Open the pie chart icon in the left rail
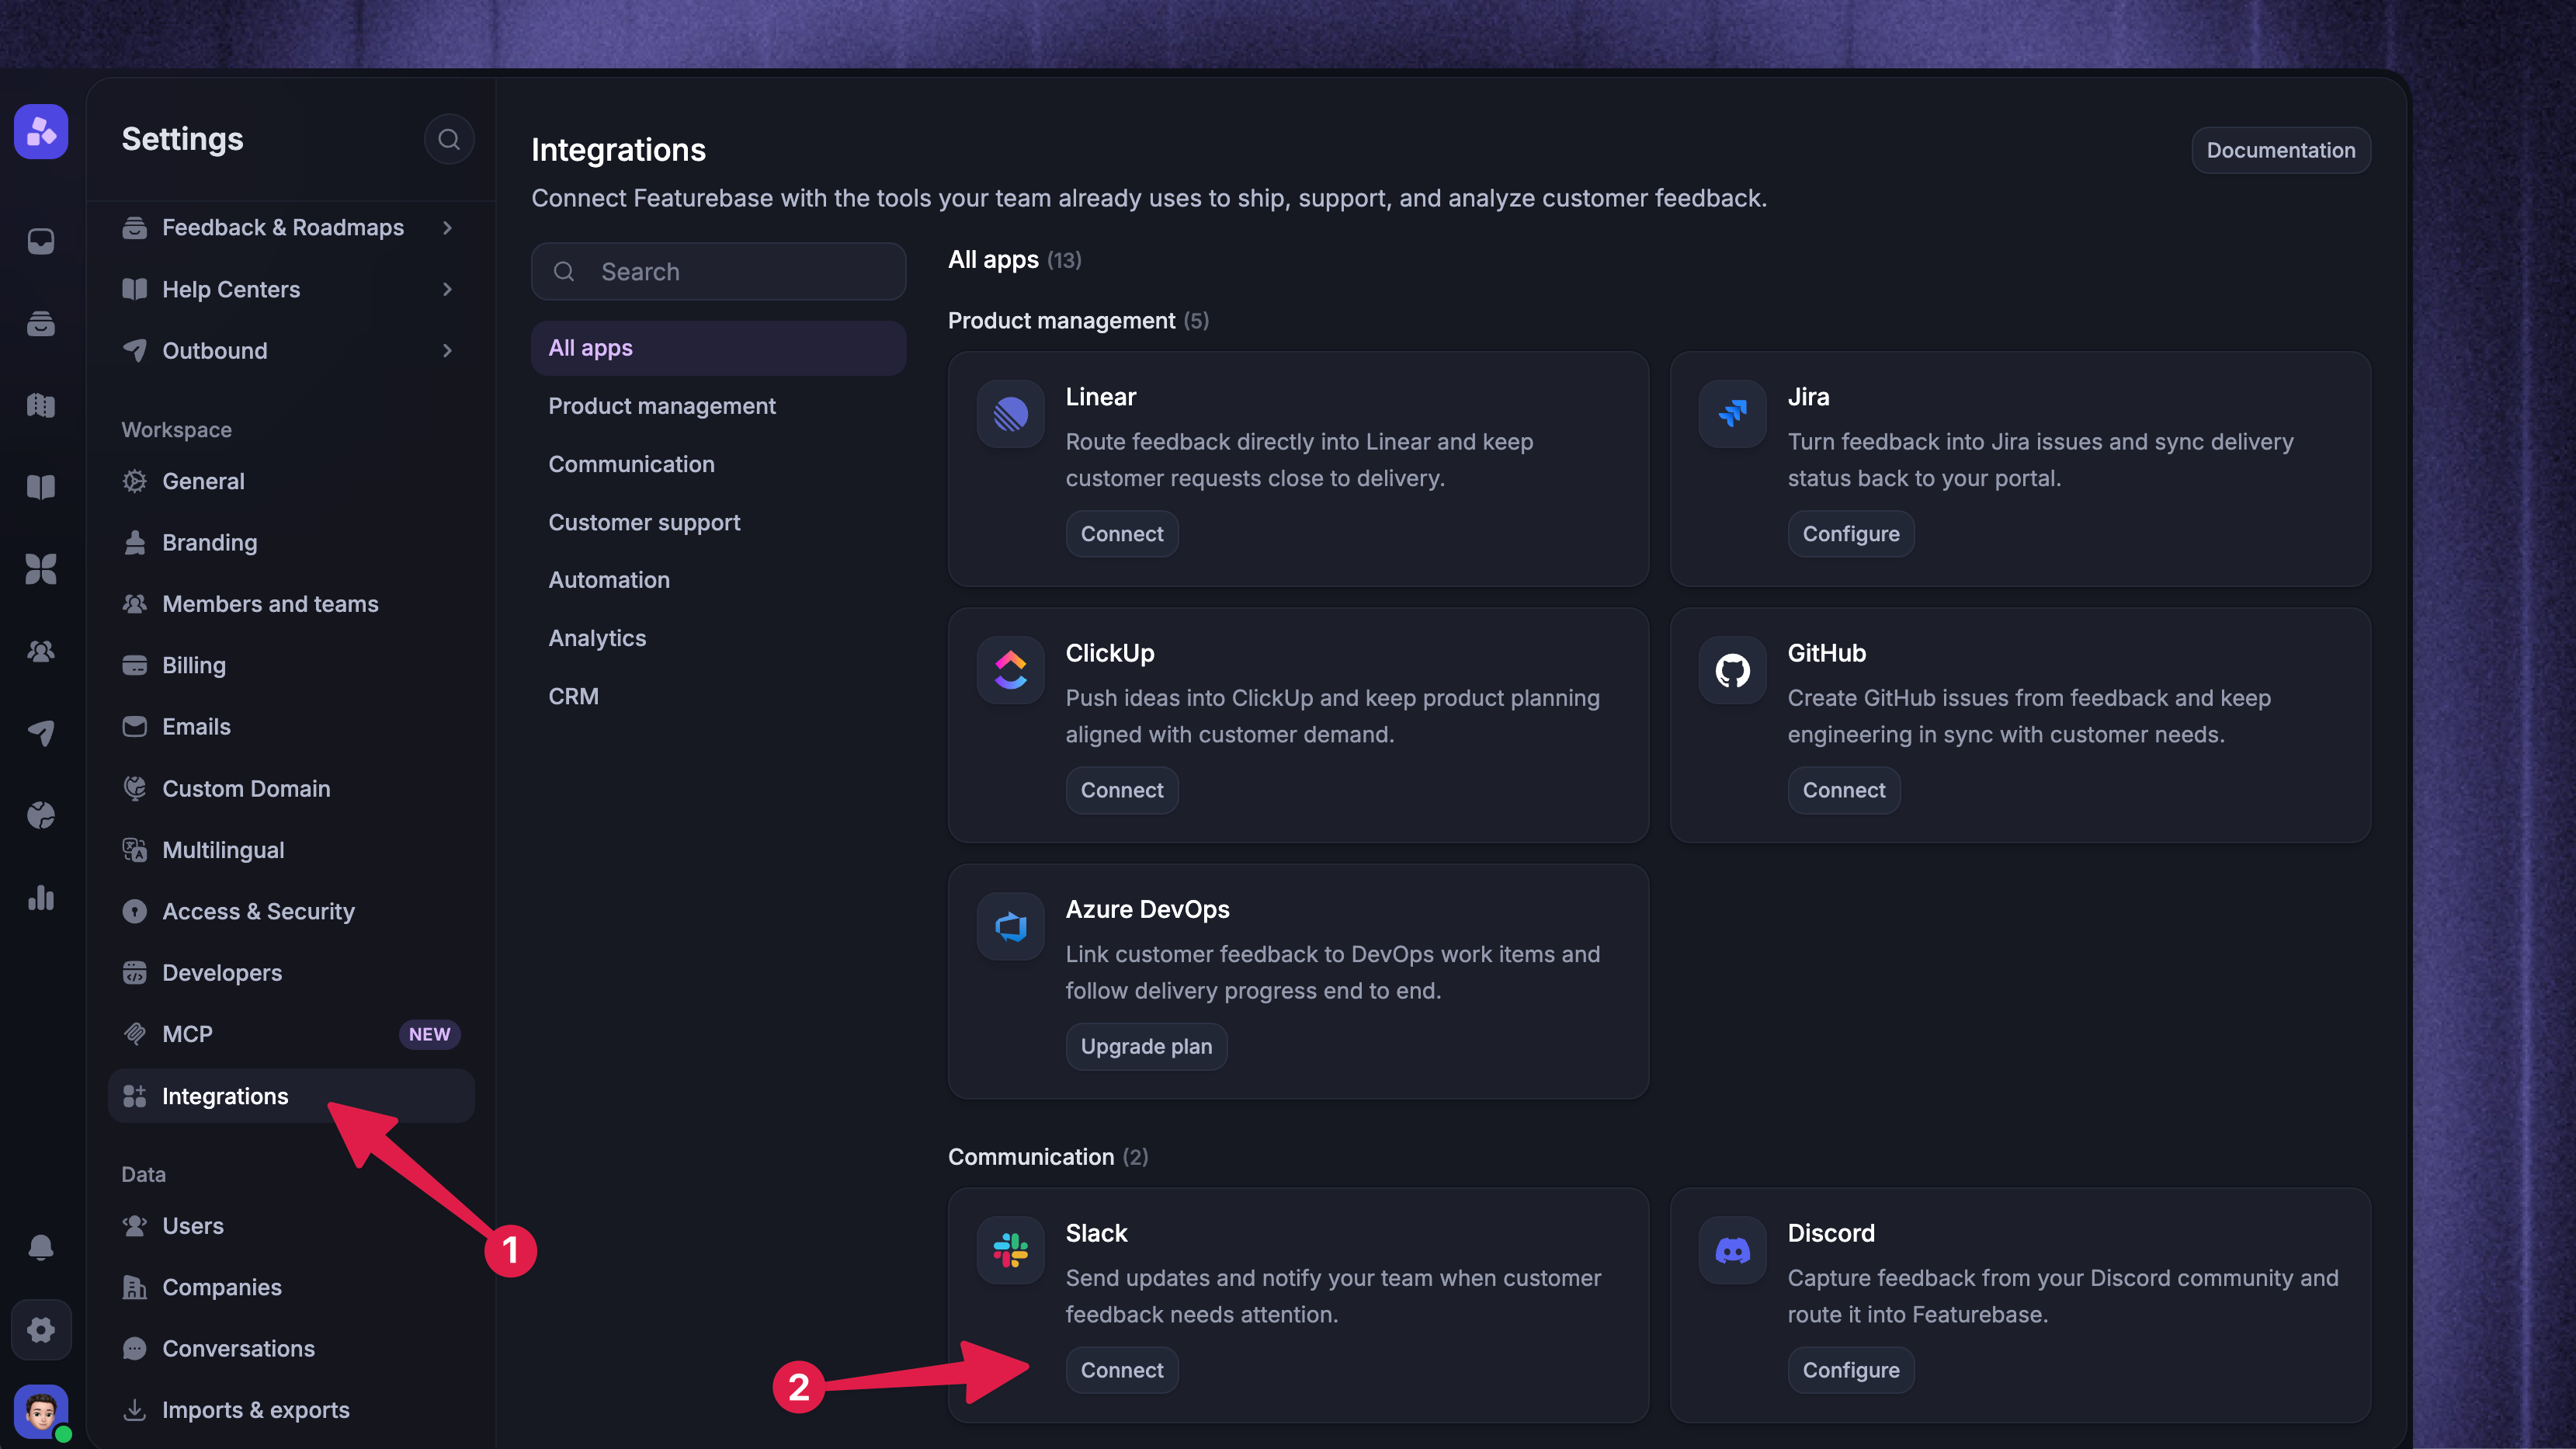The width and height of the screenshot is (2576, 1449). tap(41, 815)
